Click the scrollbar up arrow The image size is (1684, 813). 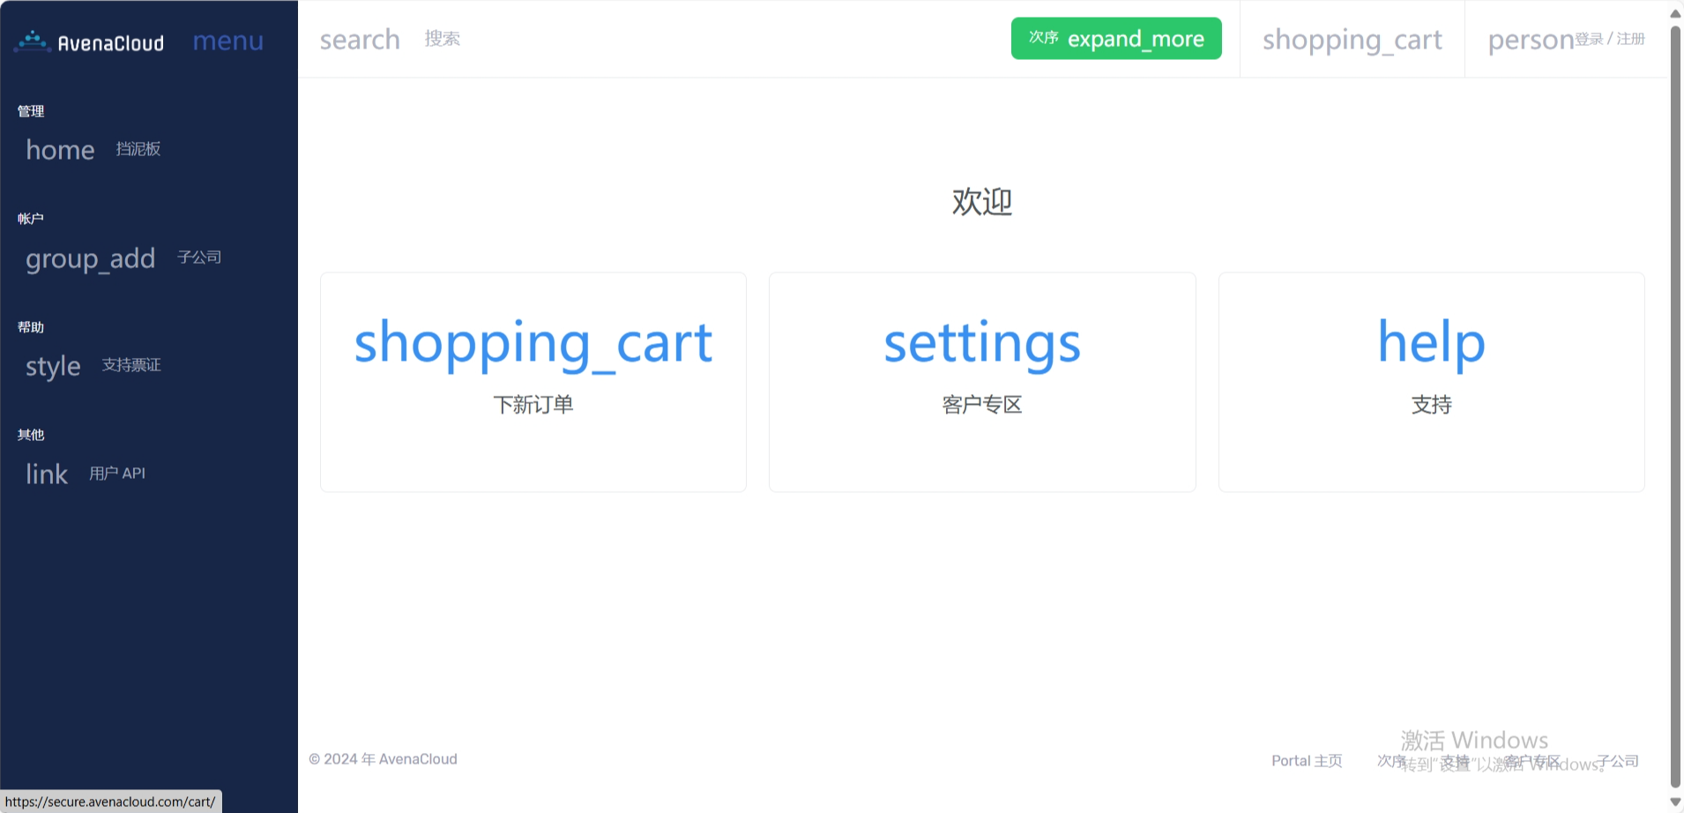click(1675, 12)
